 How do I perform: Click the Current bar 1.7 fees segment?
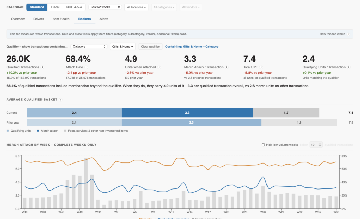286,113
